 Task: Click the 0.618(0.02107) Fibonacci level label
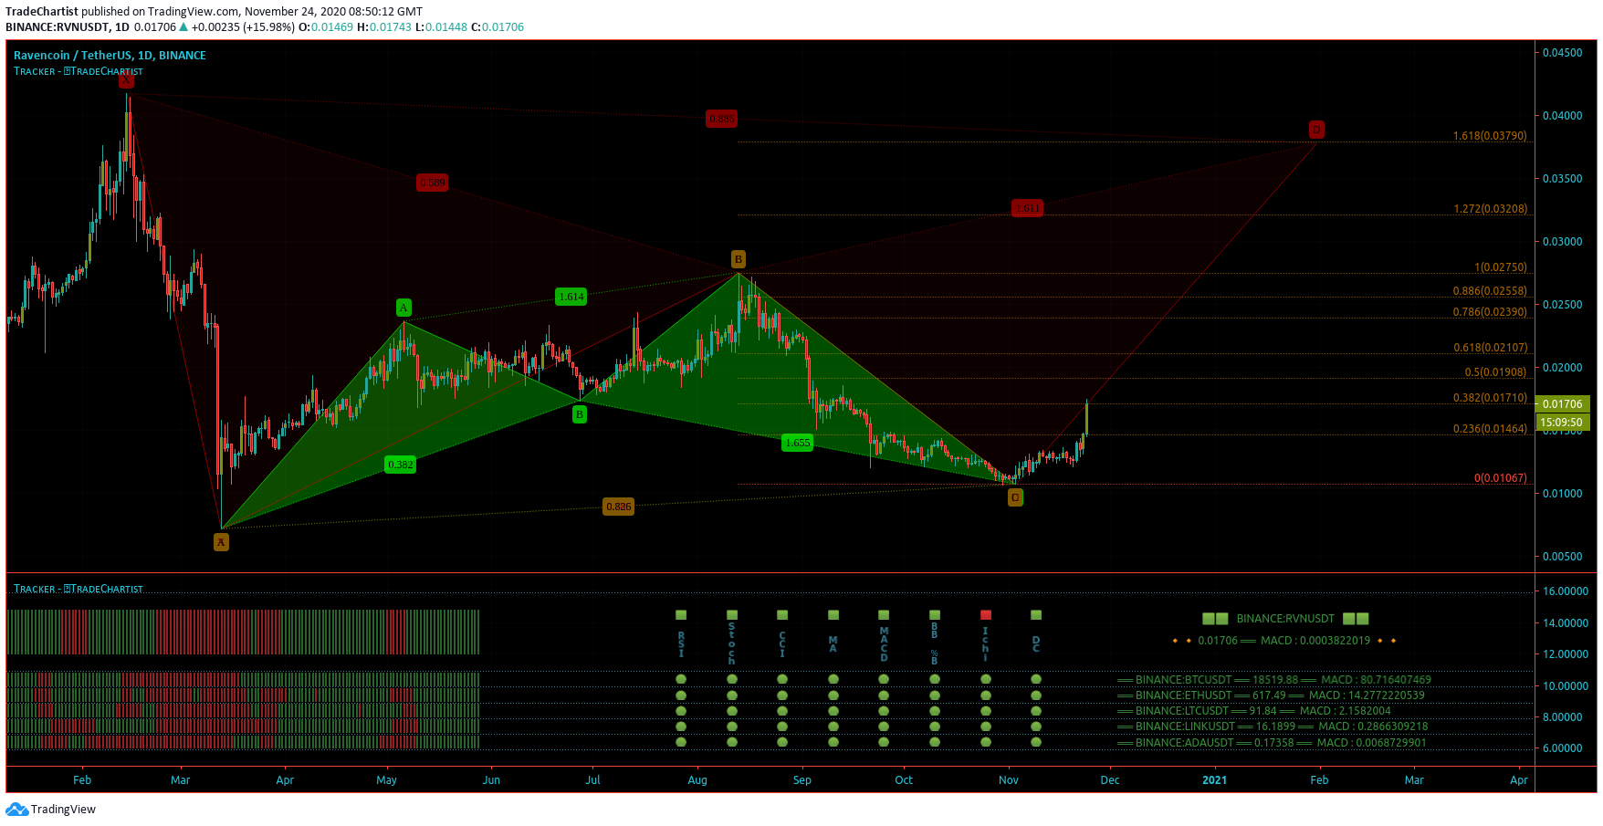coord(1490,348)
